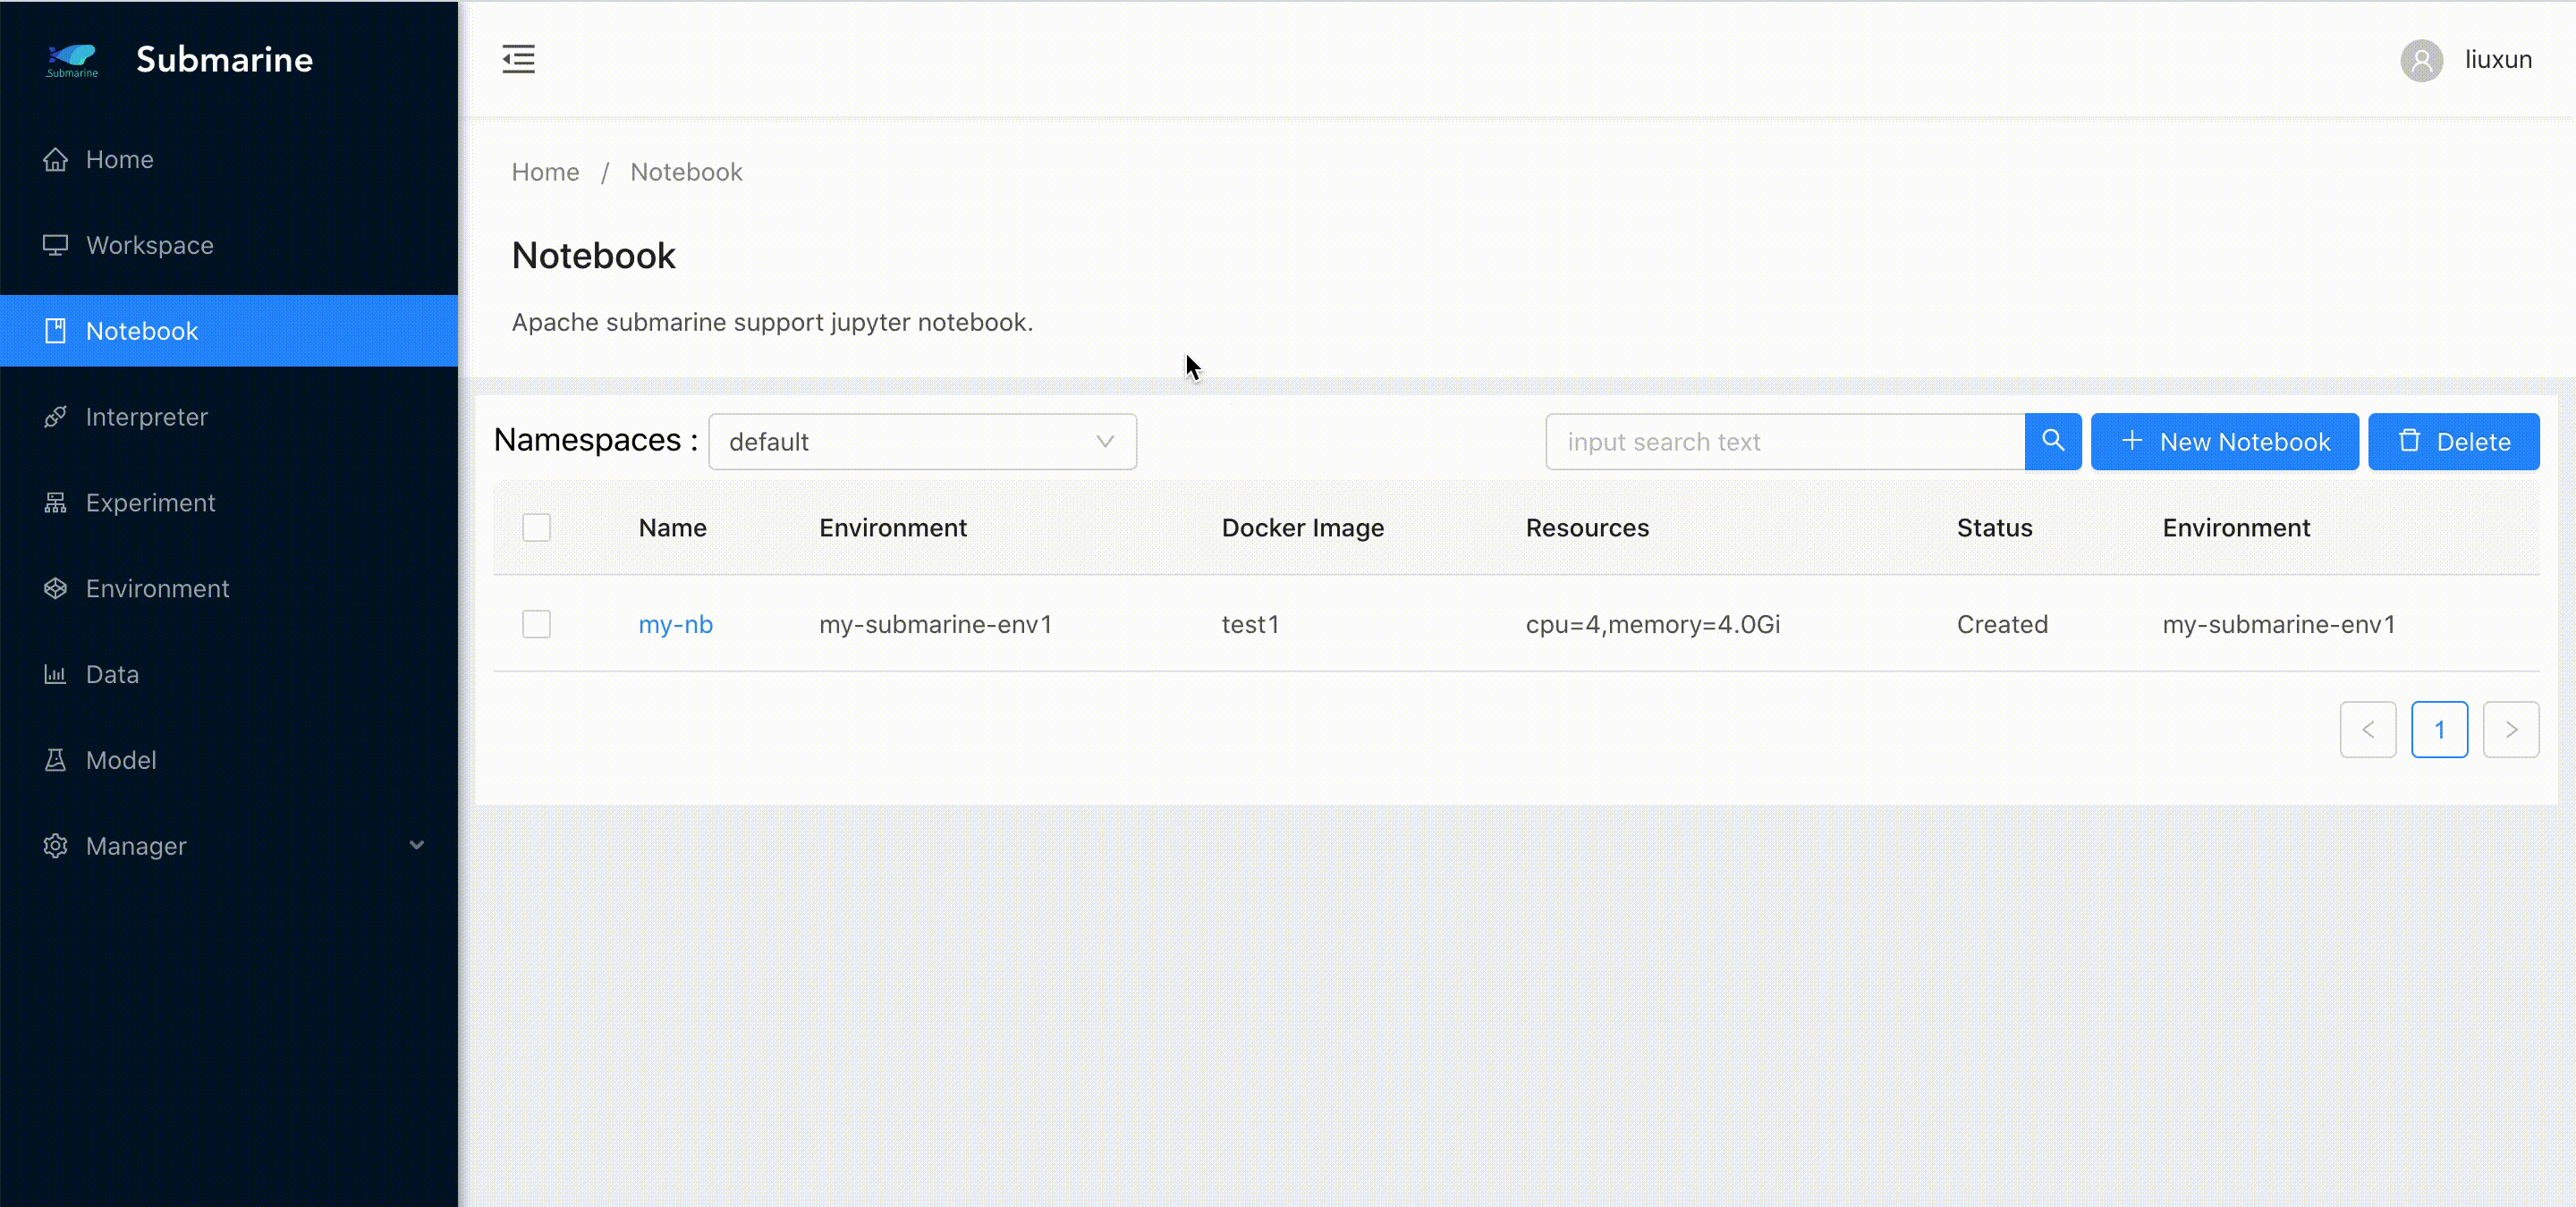Collapse the sidebar with the menu-fold icon

518,59
